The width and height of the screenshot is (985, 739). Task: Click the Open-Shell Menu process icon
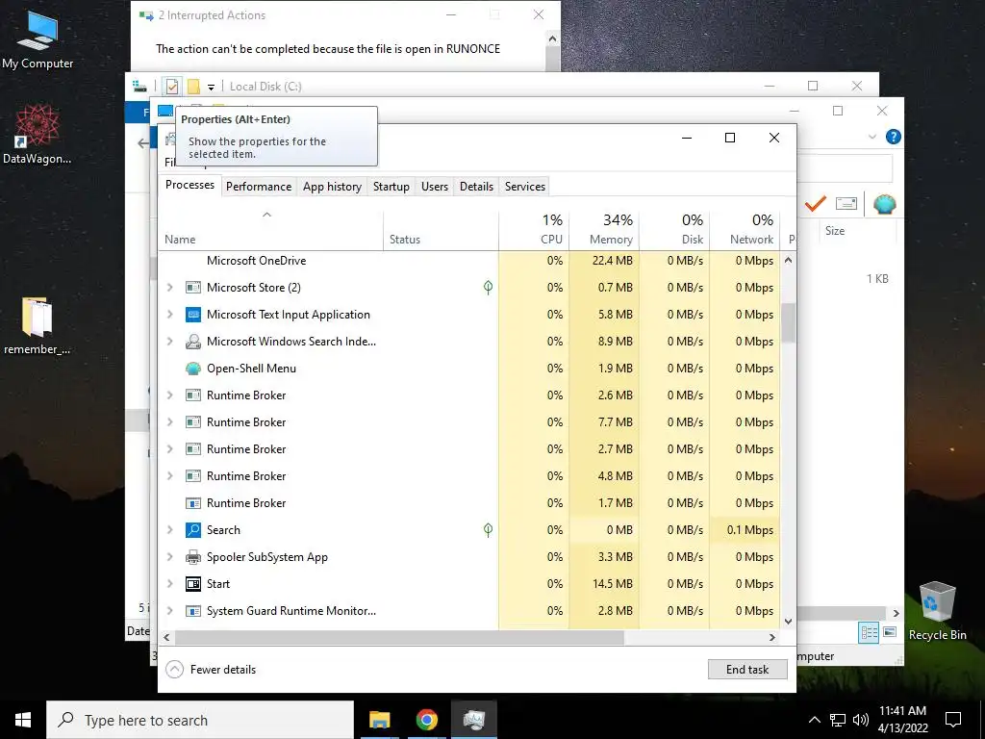tap(192, 369)
